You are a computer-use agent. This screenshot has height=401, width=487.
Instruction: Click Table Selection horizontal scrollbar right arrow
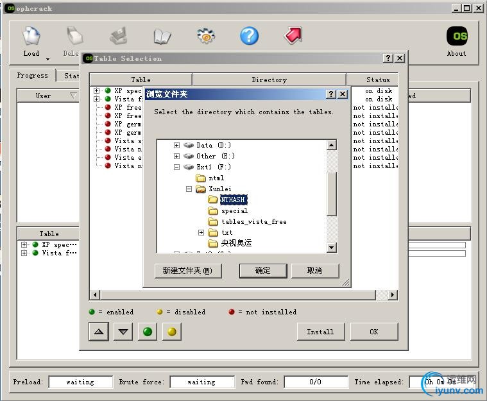coord(393,294)
